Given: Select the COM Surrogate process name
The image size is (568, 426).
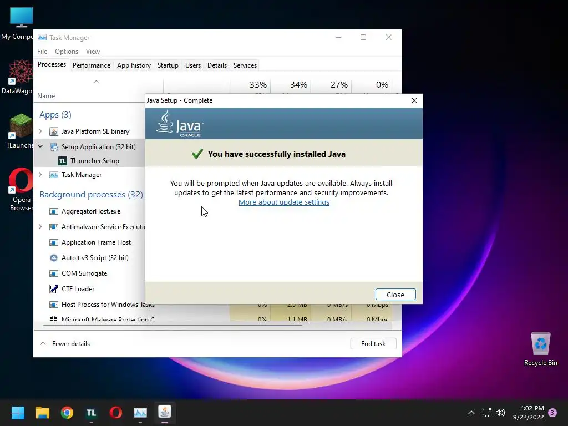Looking at the screenshot, I should (84, 273).
